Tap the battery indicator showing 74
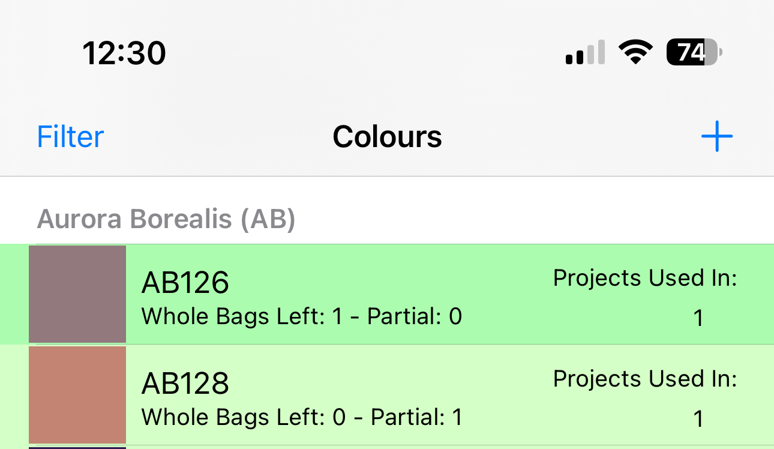This screenshot has height=449, width=774. tap(694, 52)
